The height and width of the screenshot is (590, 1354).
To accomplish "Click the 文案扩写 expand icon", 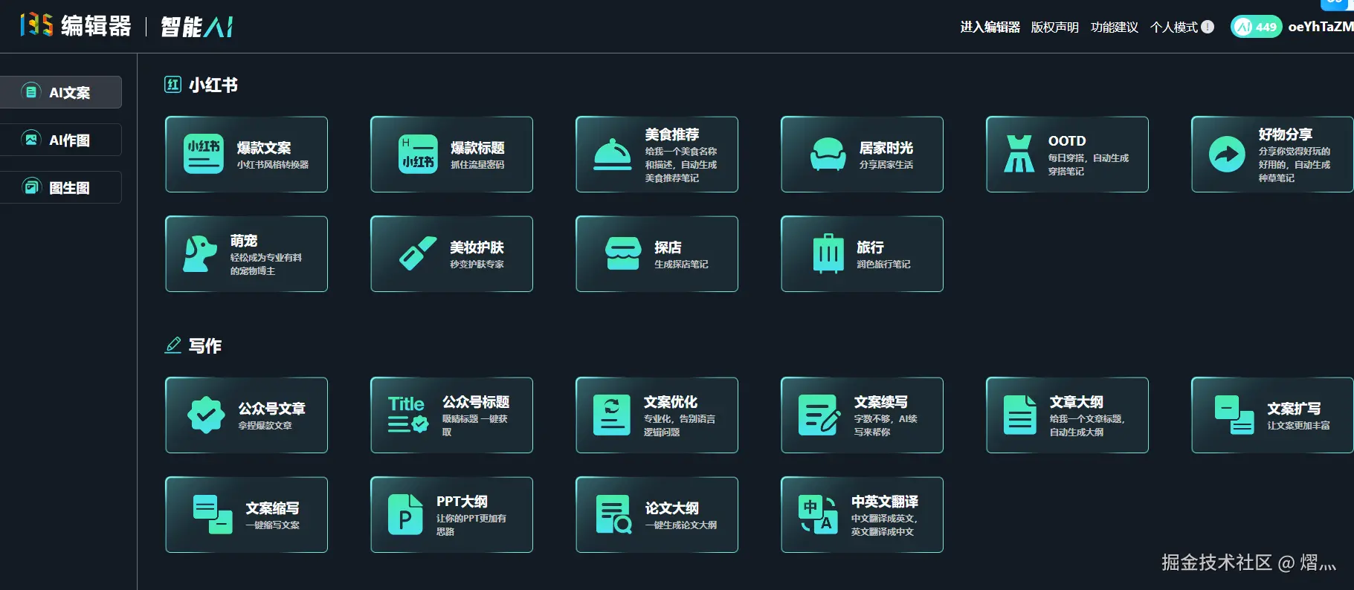I will tap(1234, 415).
